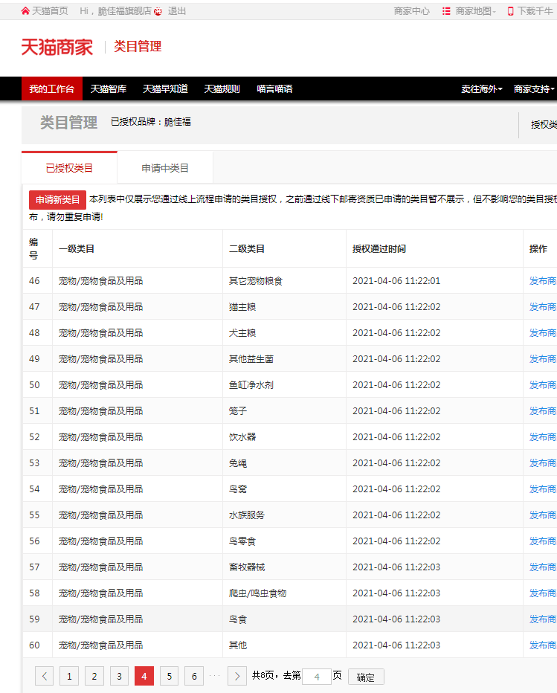Click 发布商 link for 鱼缸净水剂 row

click(x=543, y=385)
